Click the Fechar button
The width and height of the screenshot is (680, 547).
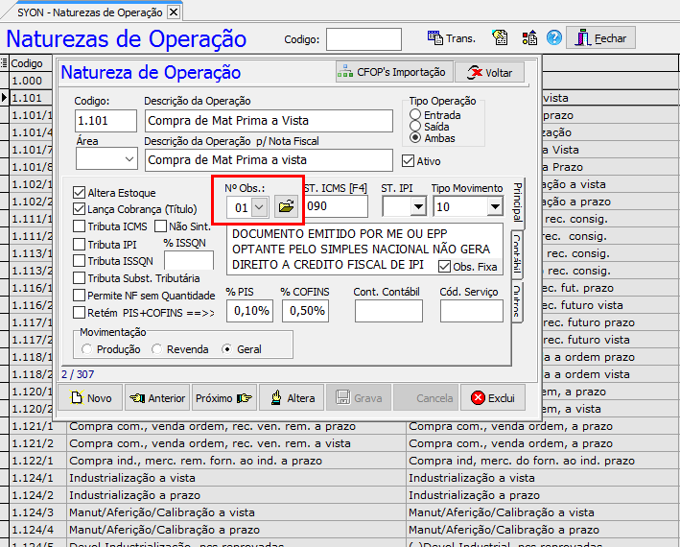point(600,37)
